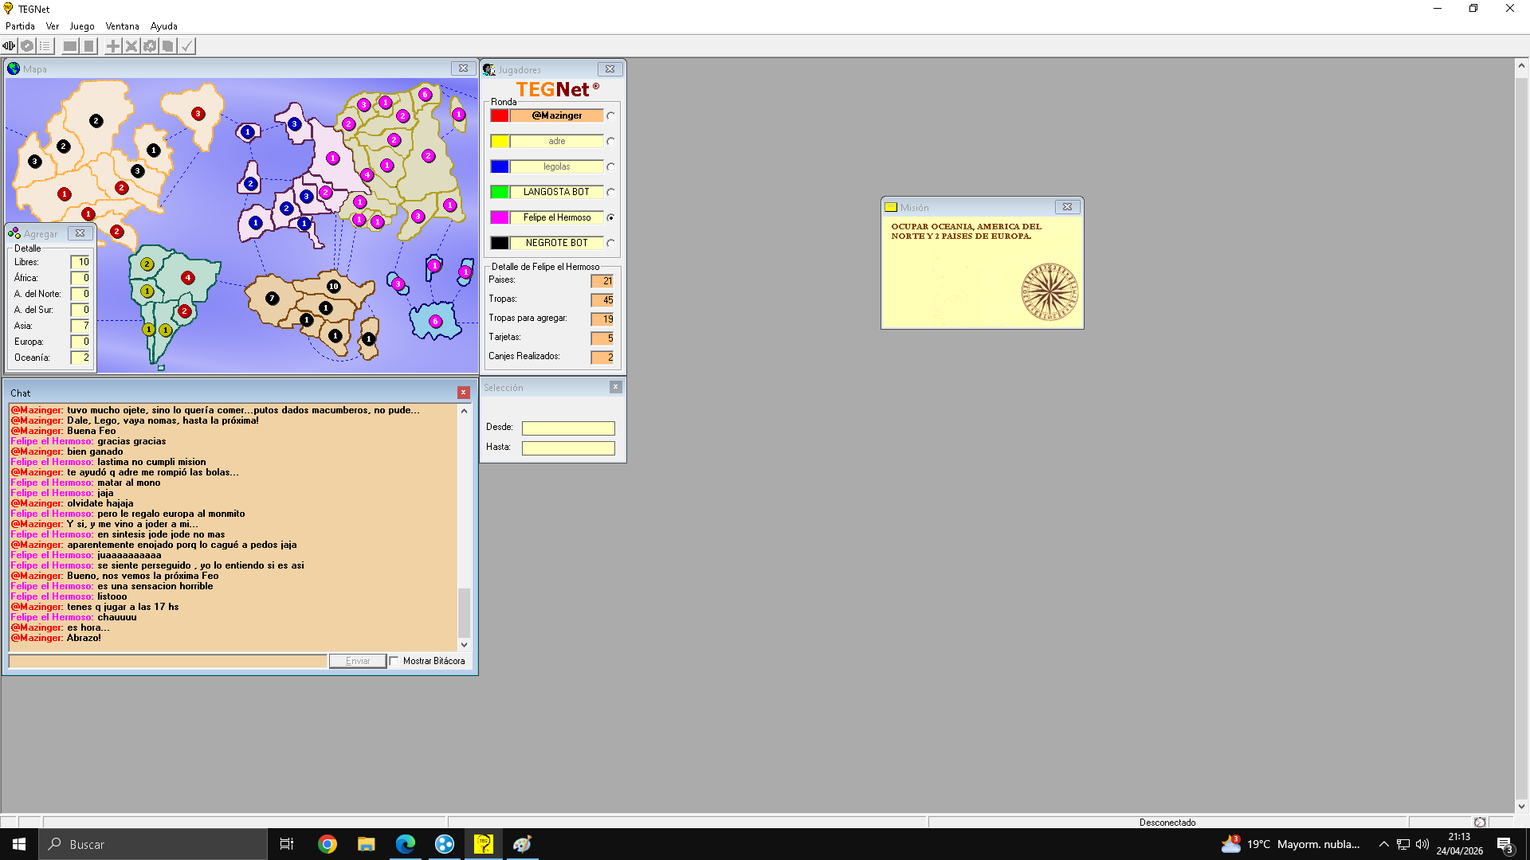1530x860 pixels.
Task: Click the blue legolas color swatch
Action: 500,167
